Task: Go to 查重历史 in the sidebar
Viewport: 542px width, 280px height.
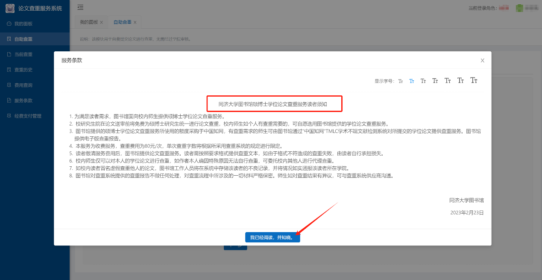Action: [x=23, y=70]
